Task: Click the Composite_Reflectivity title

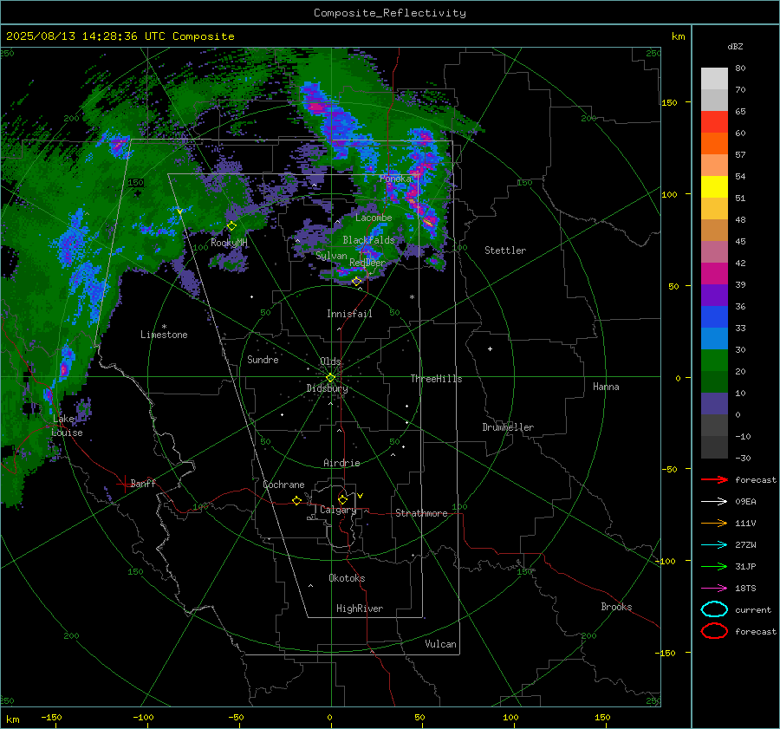Action: coord(390,13)
